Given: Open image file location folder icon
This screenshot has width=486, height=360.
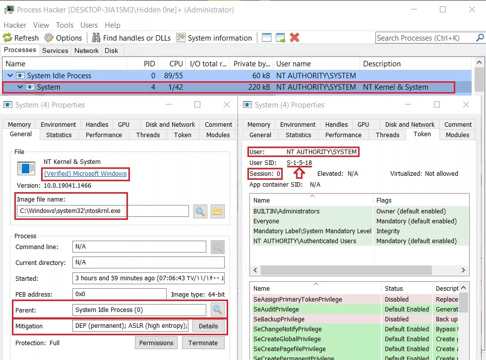Looking at the screenshot, I should tap(218, 211).
